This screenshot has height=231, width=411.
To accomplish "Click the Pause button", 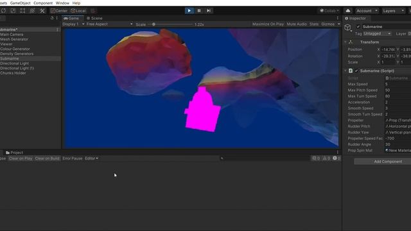I will coord(199,11).
